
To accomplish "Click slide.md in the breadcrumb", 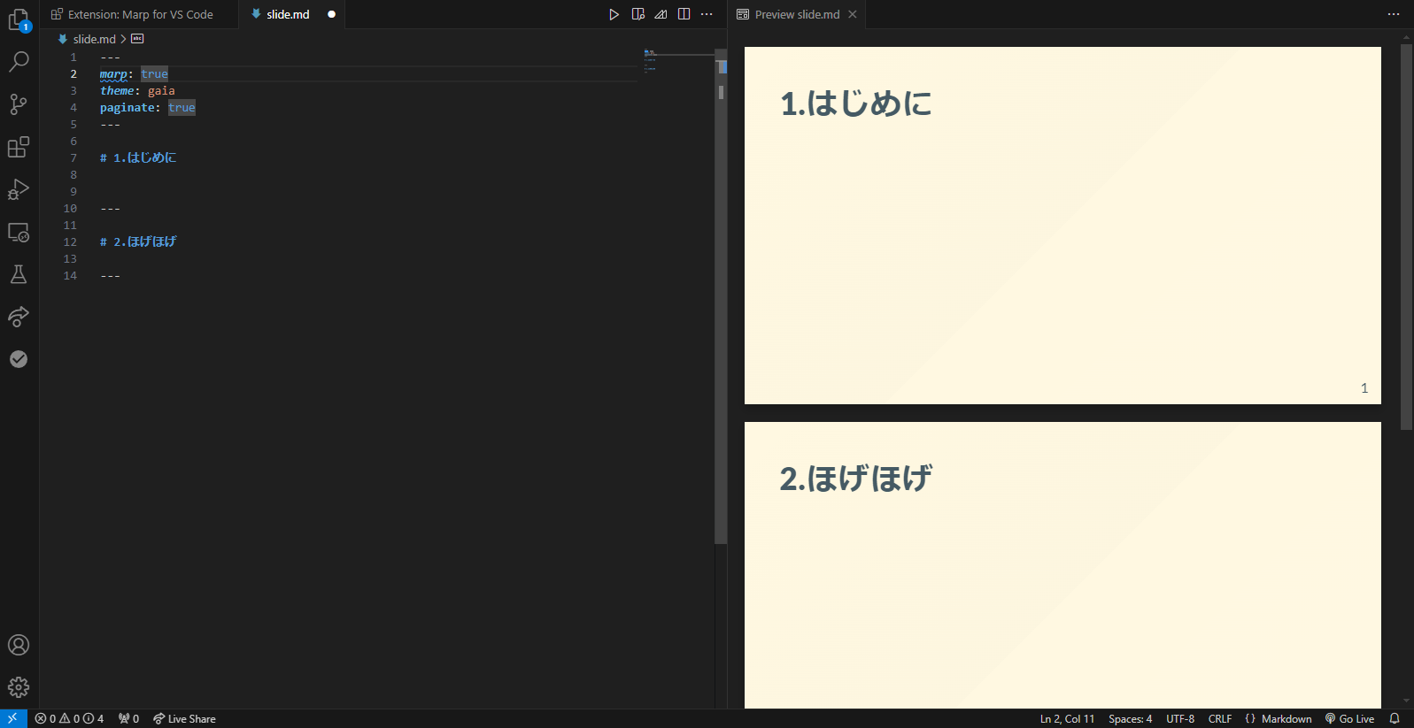I will (94, 39).
